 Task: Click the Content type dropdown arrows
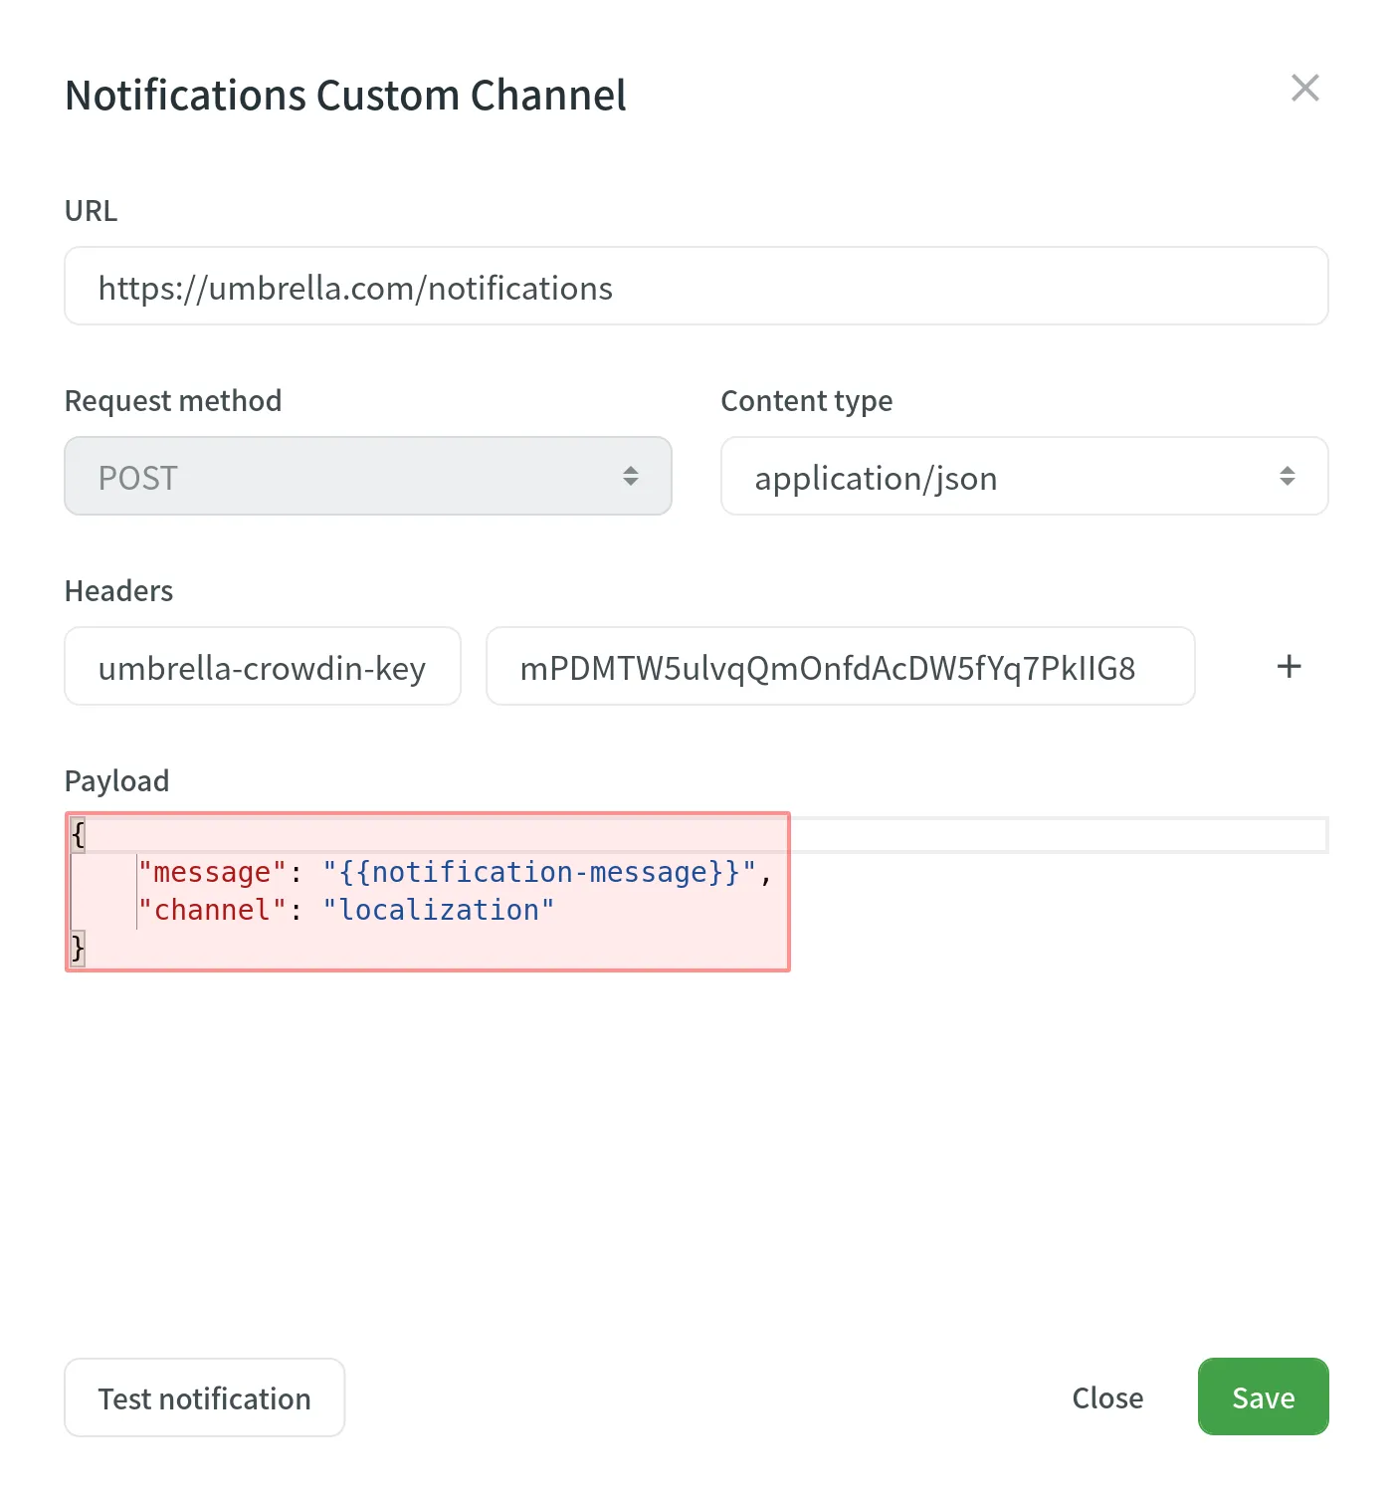[x=1287, y=477]
